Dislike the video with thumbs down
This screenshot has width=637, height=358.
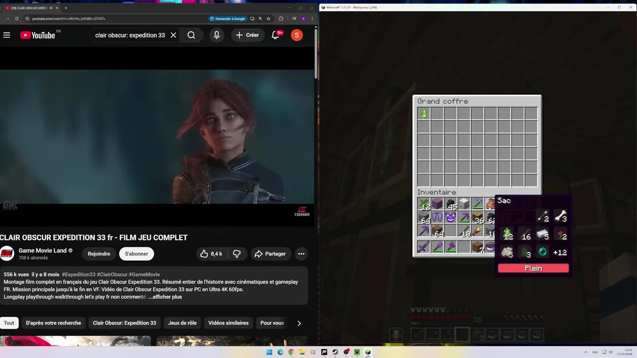[x=237, y=254]
